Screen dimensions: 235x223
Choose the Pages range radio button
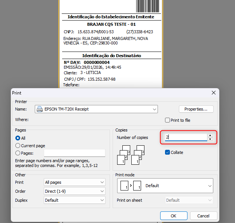pyautogui.click(x=18, y=153)
